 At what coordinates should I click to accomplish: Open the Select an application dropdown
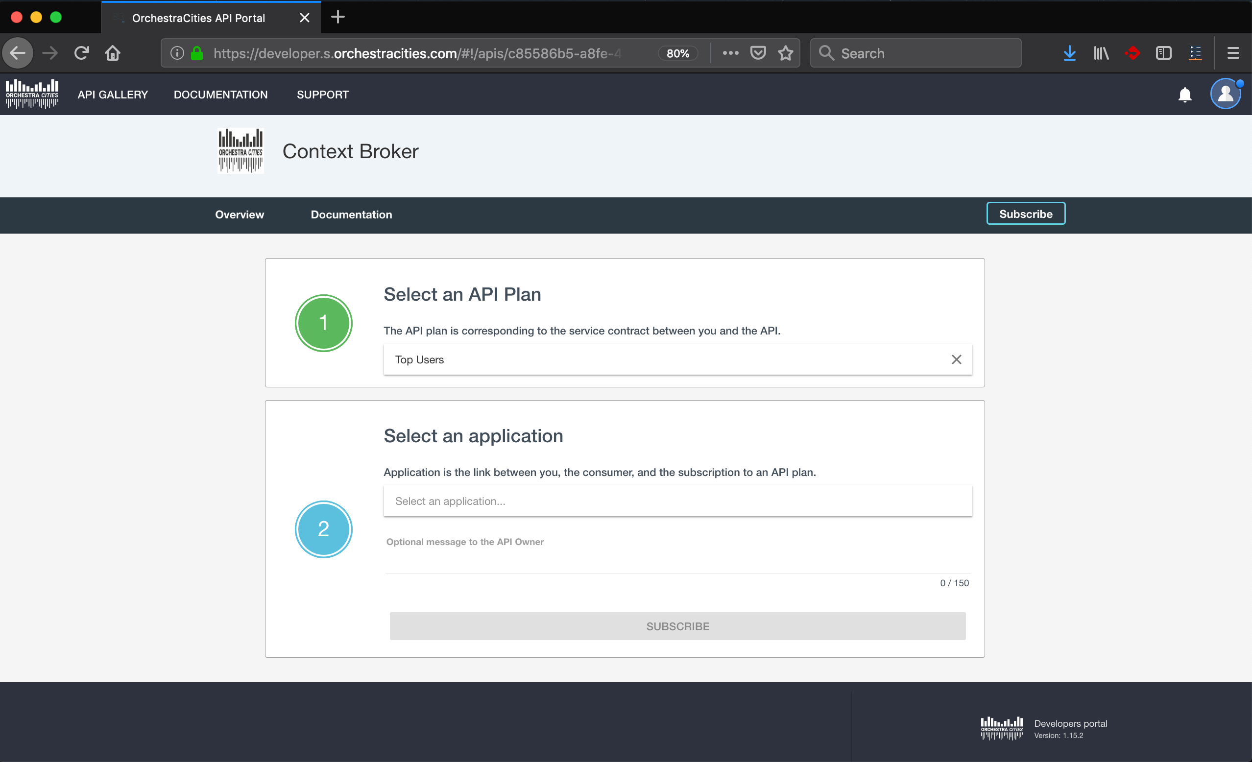[677, 501]
